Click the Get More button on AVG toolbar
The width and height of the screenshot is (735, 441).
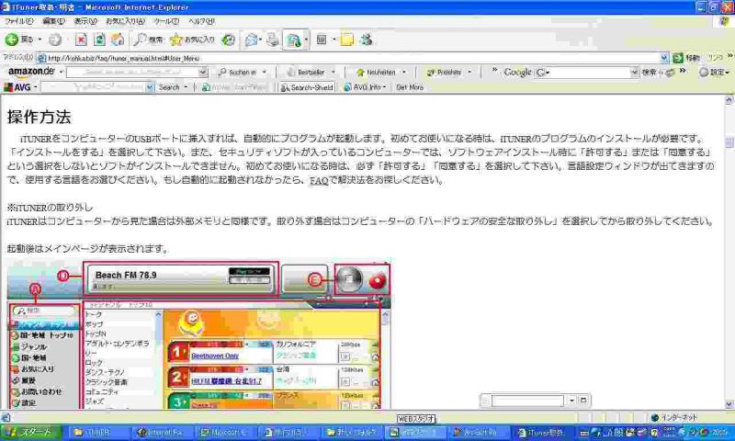410,87
